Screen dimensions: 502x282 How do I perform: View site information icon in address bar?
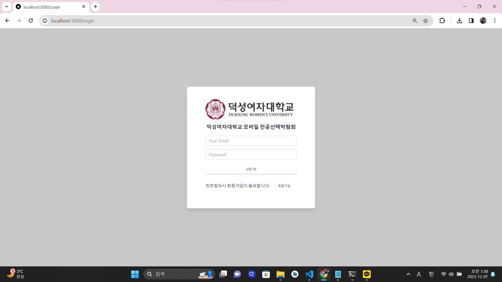[x=45, y=21]
